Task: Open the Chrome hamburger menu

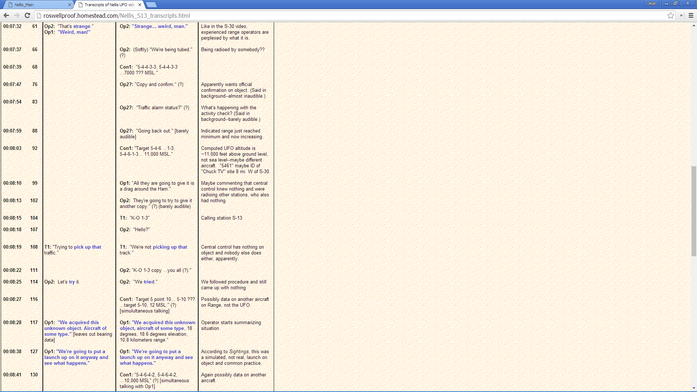Action: pos(691,15)
